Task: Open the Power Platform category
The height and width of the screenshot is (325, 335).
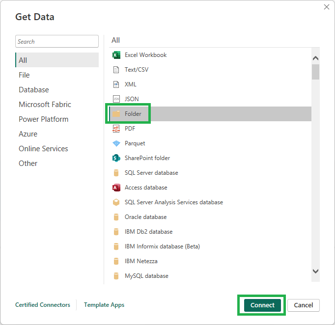Action: 57,119
